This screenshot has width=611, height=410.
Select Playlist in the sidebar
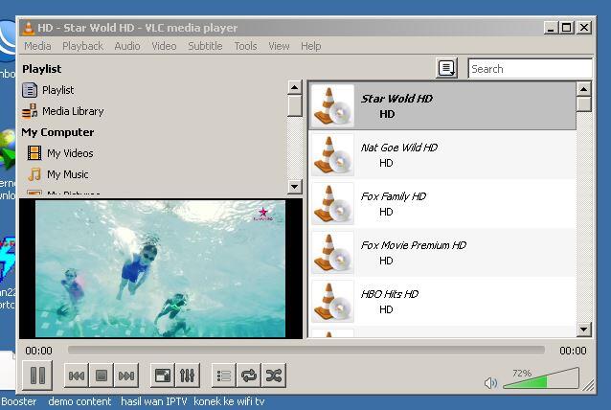[58, 90]
